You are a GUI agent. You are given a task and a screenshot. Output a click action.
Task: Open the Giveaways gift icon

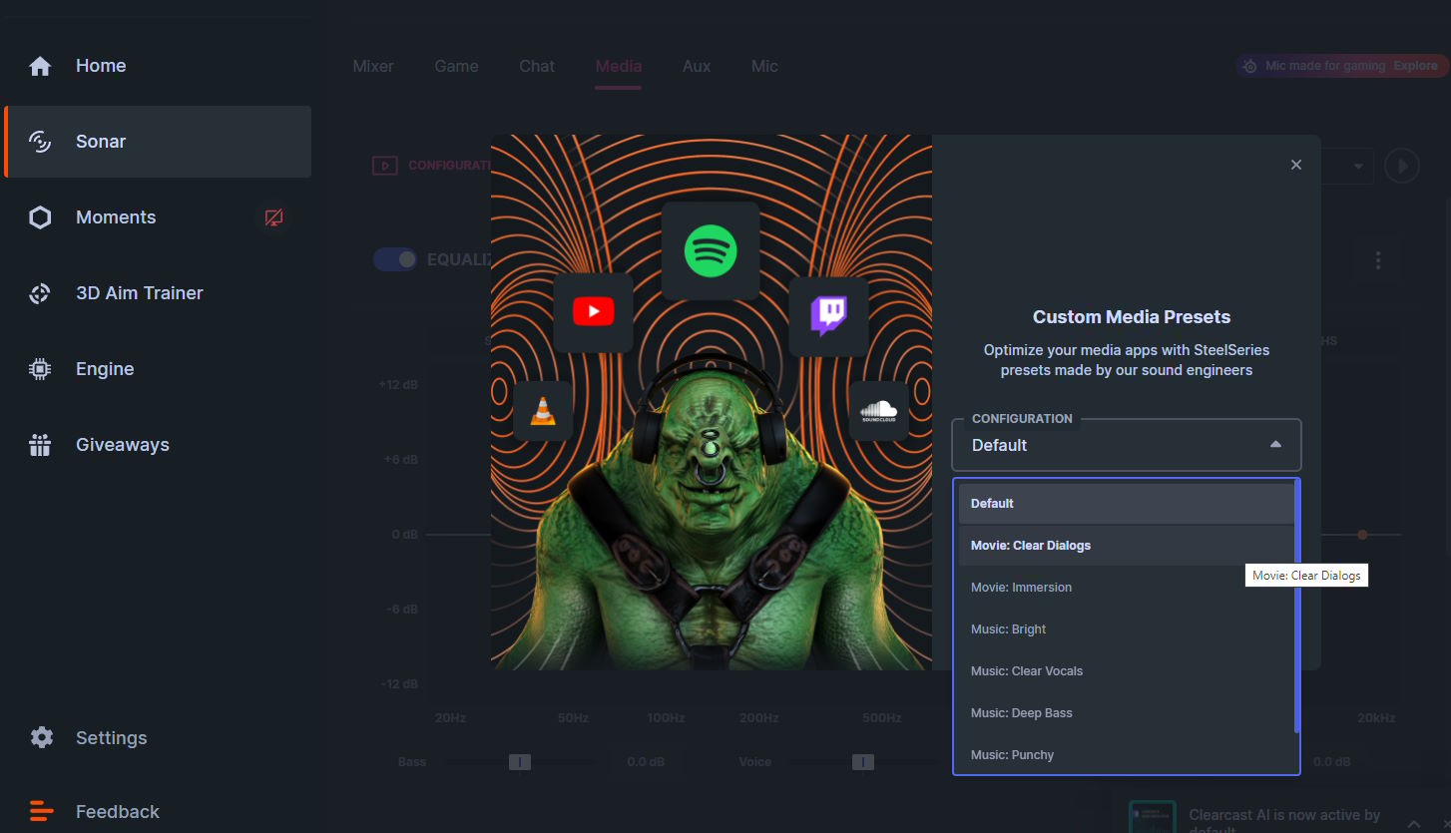(x=40, y=445)
